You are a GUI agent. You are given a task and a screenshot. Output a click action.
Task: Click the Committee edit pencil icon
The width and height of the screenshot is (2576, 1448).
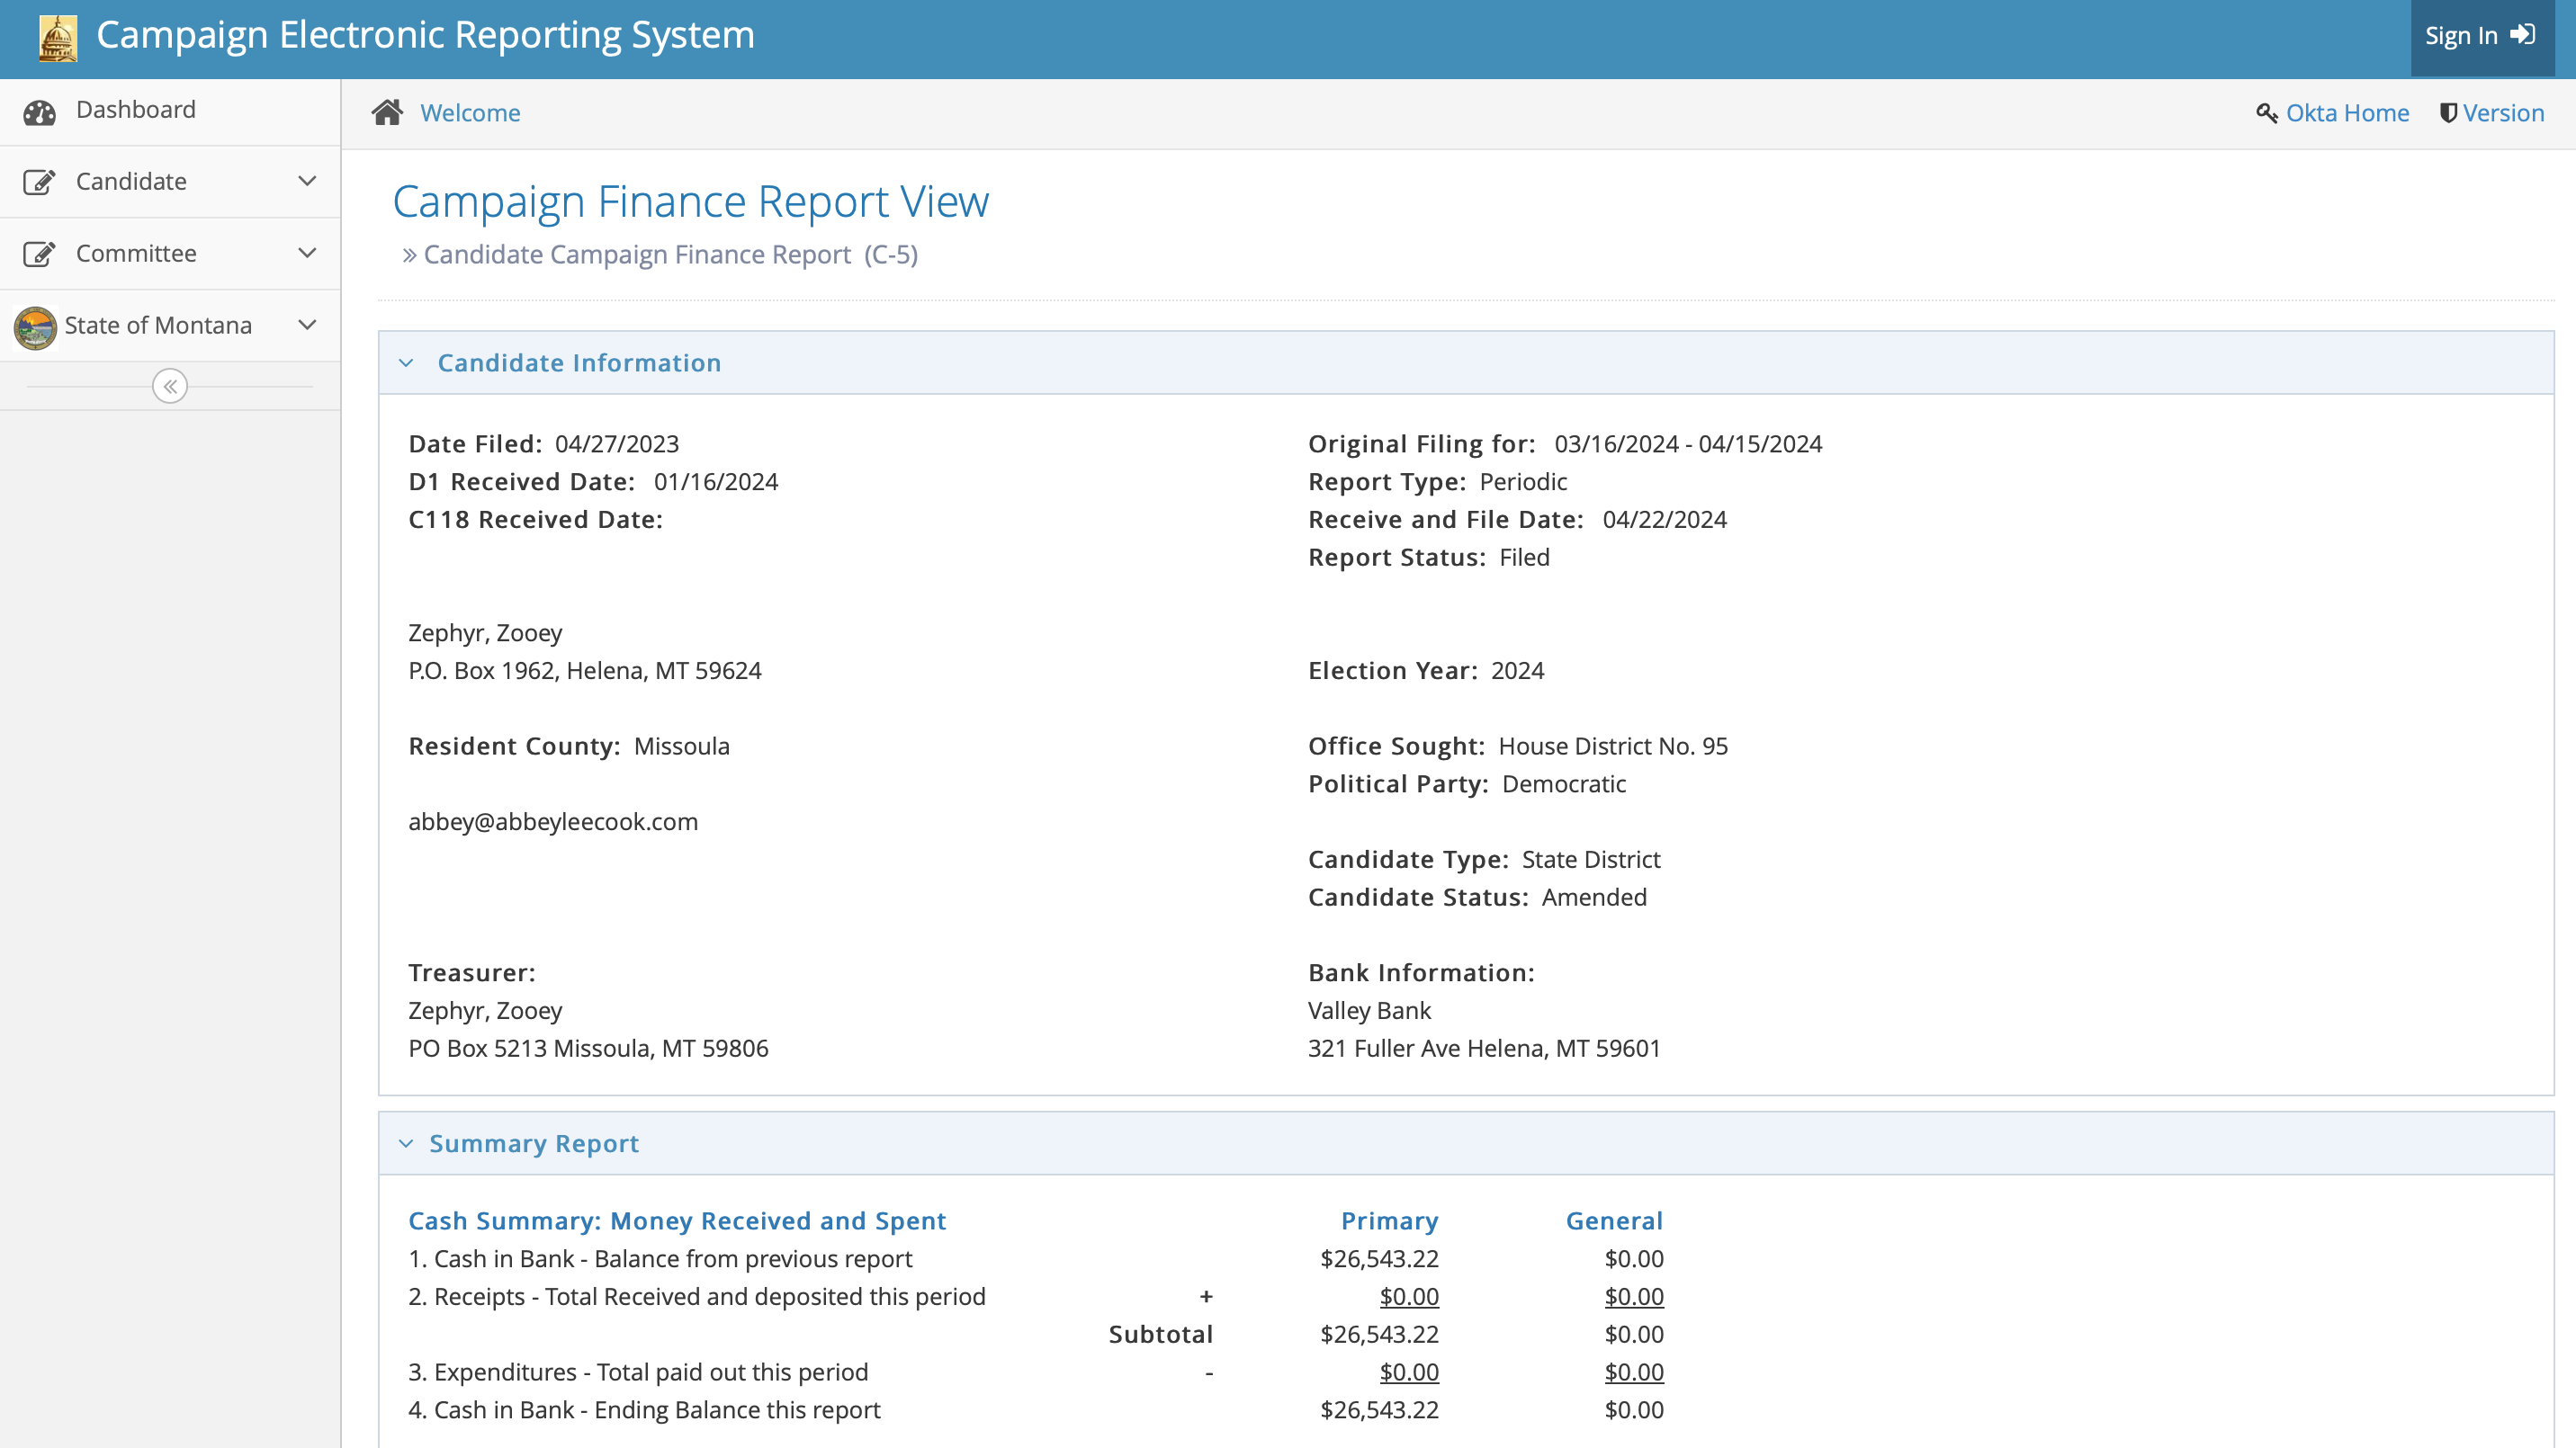(x=39, y=254)
